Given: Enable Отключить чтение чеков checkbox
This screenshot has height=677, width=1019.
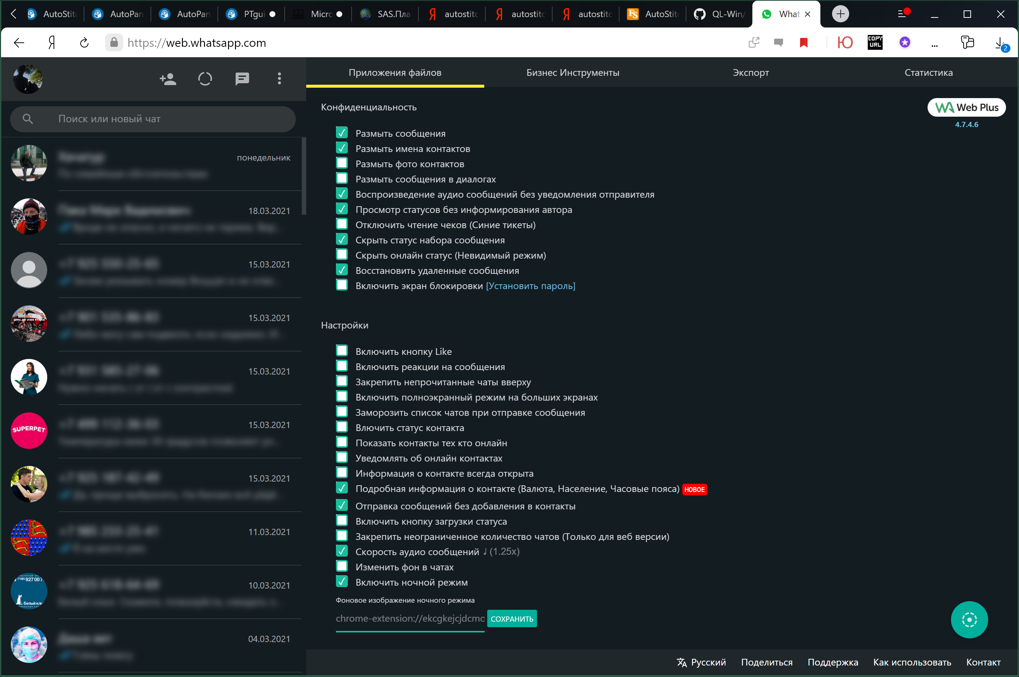Looking at the screenshot, I should coord(342,224).
